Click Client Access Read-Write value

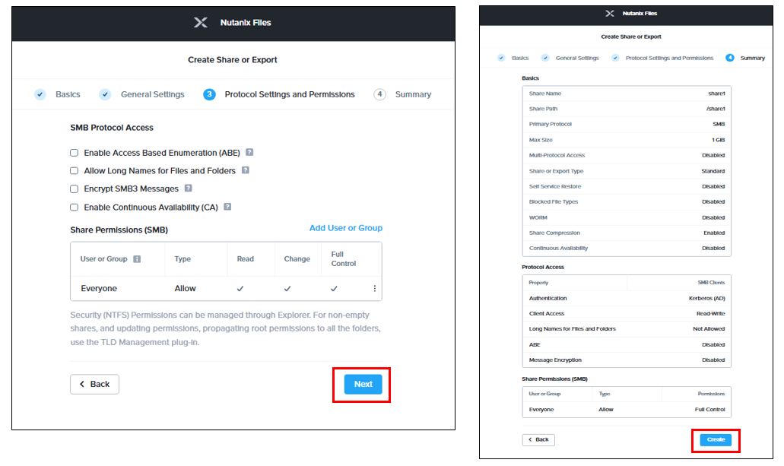pyautogui.click(x=710, y=314)
